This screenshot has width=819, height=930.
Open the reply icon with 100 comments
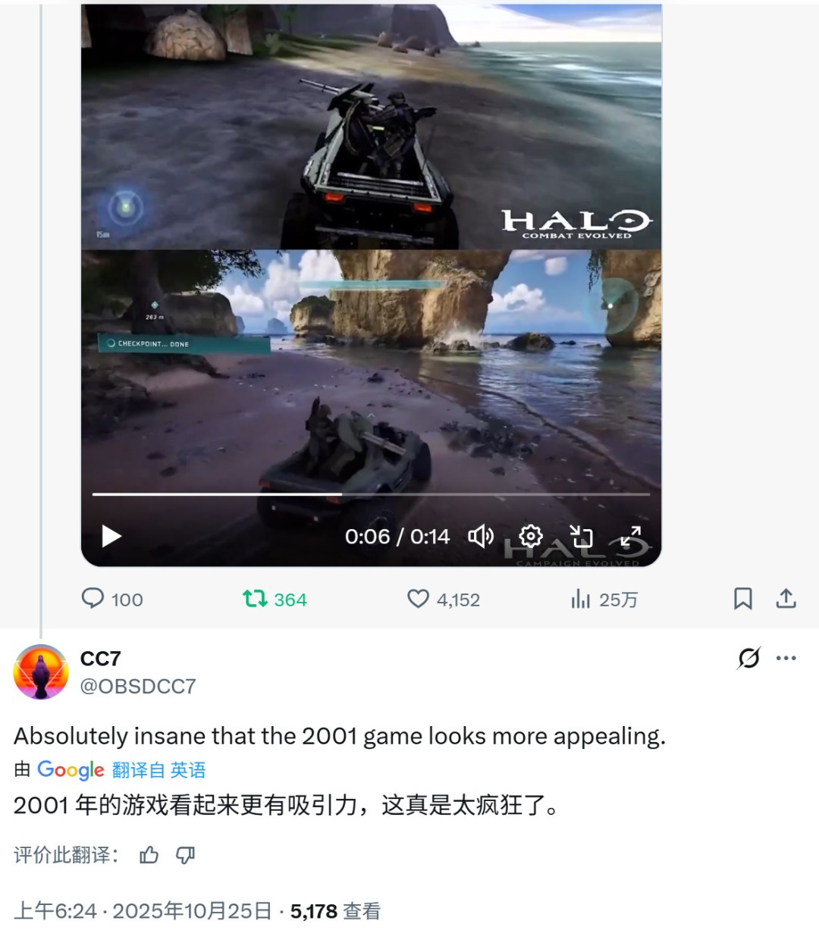coord(112,599)
